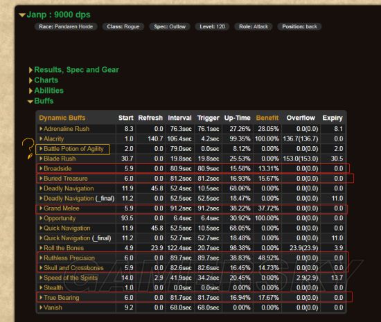The width and height of the screenshot is (381, 322).
Task: Click the Spec: Outlaw tag
Action: [170, 26]
